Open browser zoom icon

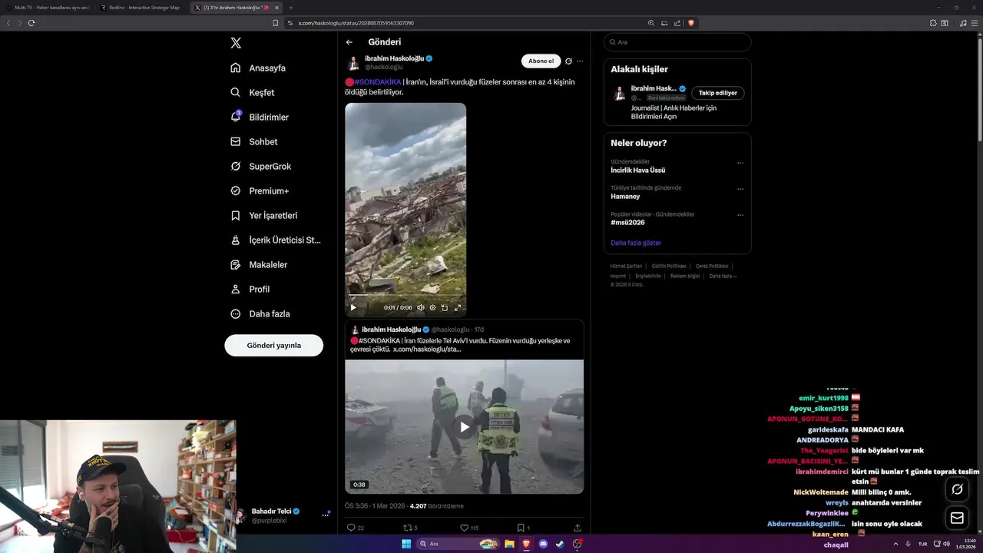(651, 23)
